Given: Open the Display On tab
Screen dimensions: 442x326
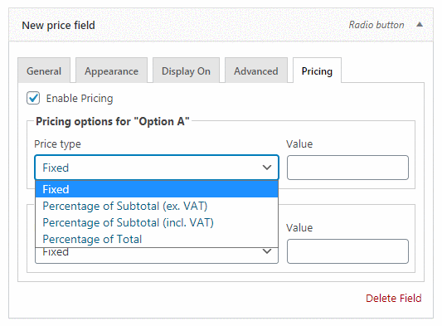Looking at the screenshot, I should pos(186,71).
